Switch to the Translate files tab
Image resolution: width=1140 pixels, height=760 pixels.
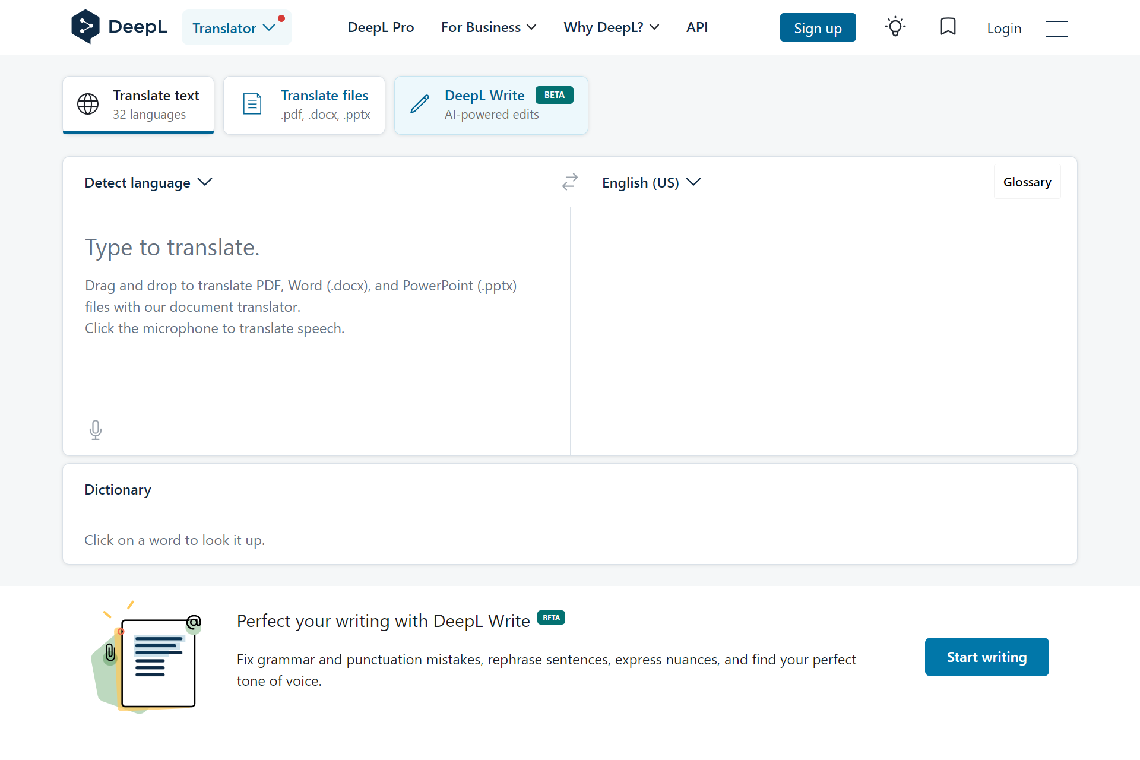(304, 105)
